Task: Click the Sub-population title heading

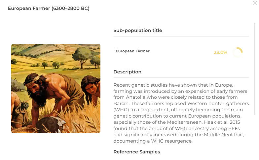Action: [x=137, y=30]
